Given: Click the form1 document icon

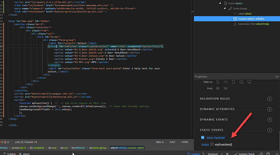Looking at the screenshot, I should coord(226,3).
